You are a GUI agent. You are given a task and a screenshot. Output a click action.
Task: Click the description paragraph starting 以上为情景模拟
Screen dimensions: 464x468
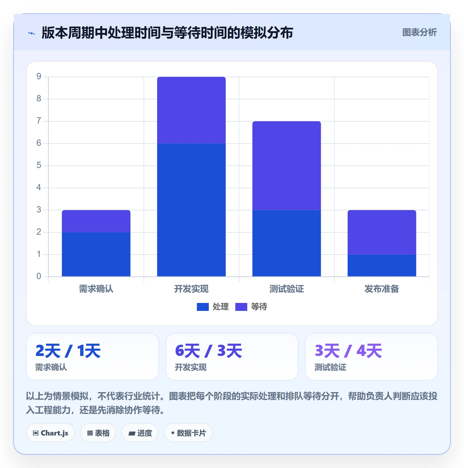[x=232, y=403]
